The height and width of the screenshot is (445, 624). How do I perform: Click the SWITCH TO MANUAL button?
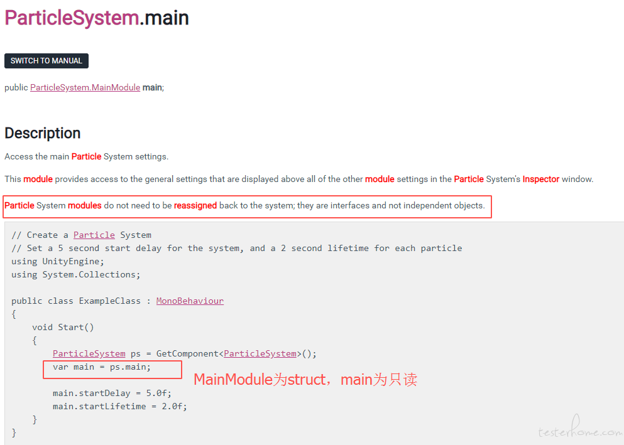click(46, 61)
